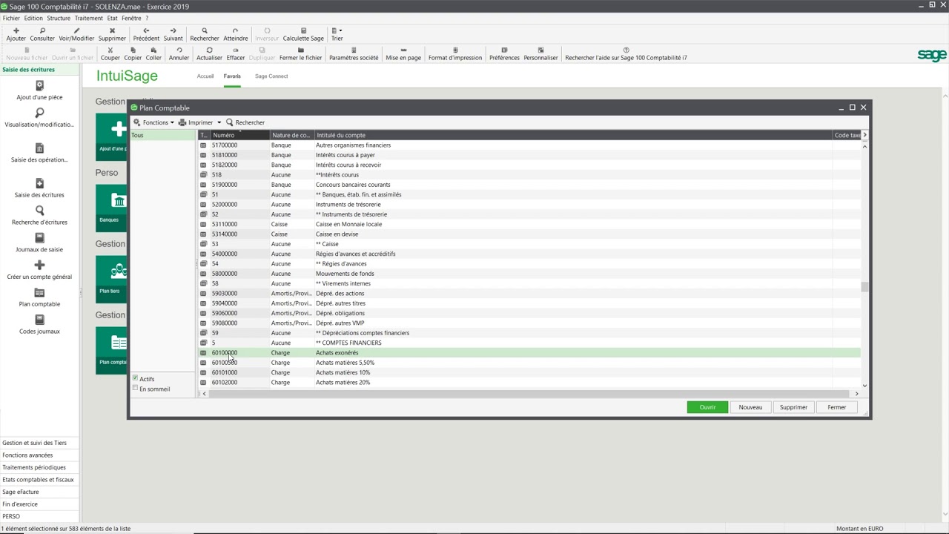Open Rechercher l'aide sur Sage 100
Viewport: 949px width, 534px height.
tap(626, 54)
